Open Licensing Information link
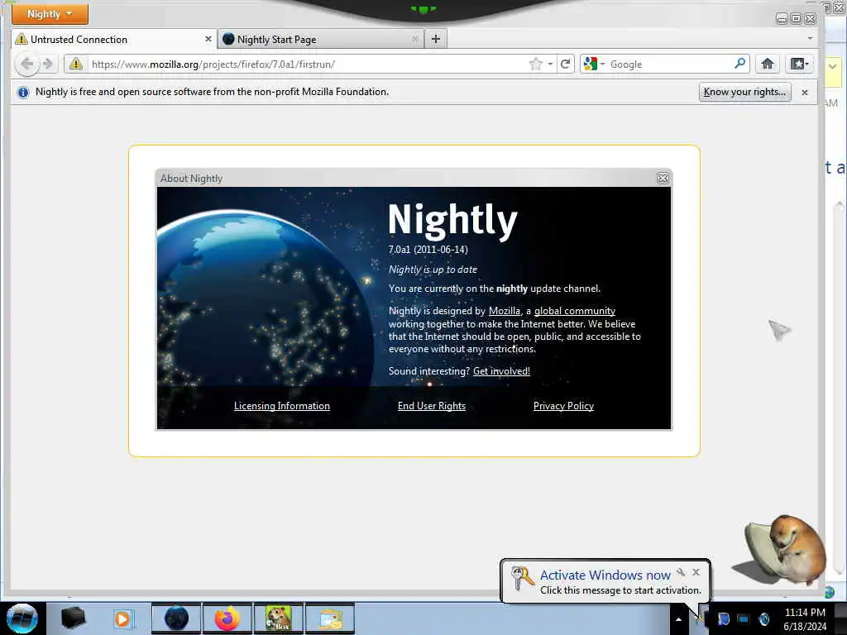847x635 pixels. (281, 406)
